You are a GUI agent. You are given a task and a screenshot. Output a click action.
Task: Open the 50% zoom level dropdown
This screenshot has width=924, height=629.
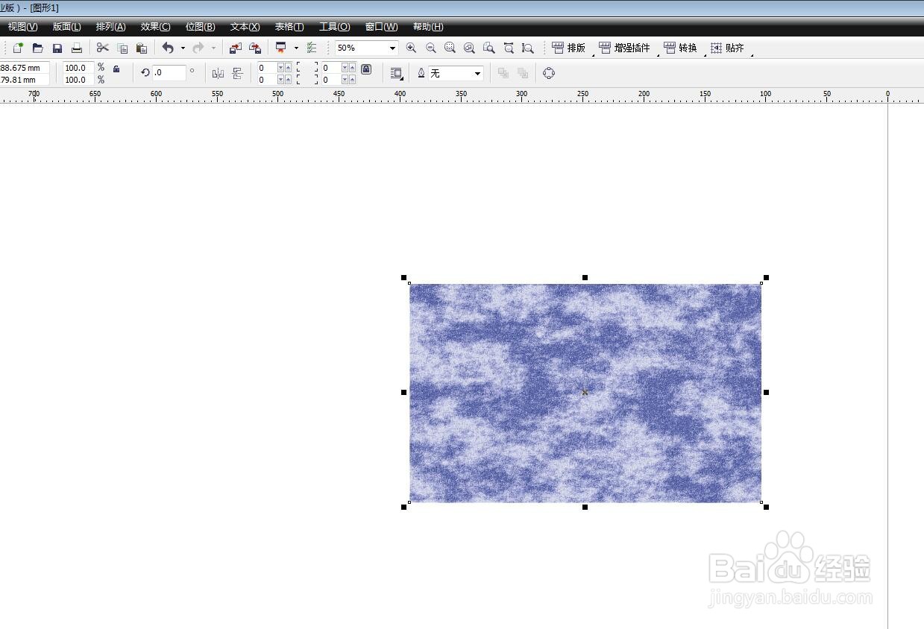click(392, 48)
